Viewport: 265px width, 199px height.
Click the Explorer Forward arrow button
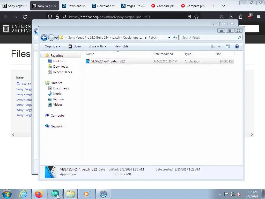pos(51,38)
